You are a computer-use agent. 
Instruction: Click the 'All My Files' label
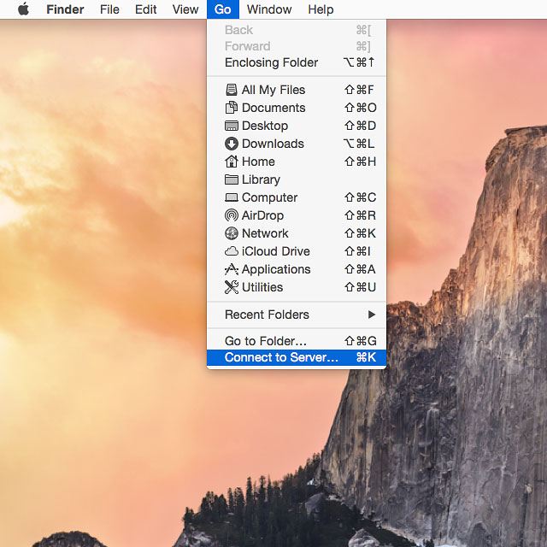(x=273, y=90)
